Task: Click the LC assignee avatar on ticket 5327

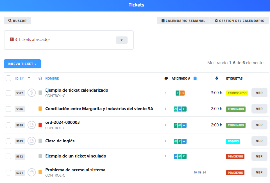Action: (182, 93)
